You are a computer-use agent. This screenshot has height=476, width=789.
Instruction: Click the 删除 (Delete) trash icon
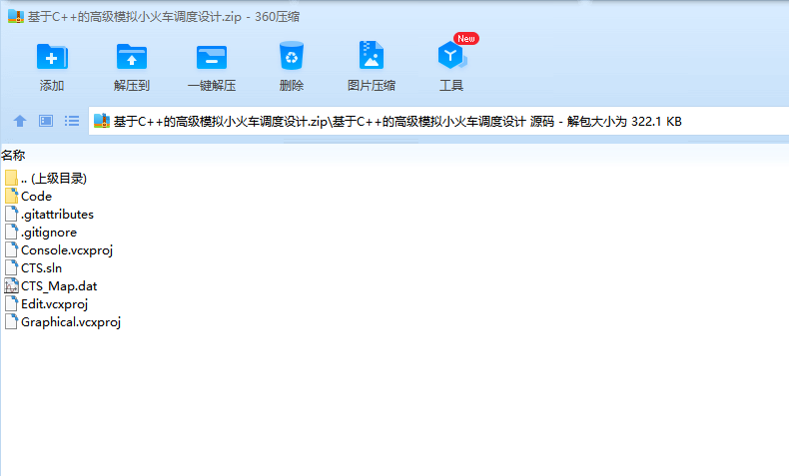pyautogui.click(x=292, y=55)
